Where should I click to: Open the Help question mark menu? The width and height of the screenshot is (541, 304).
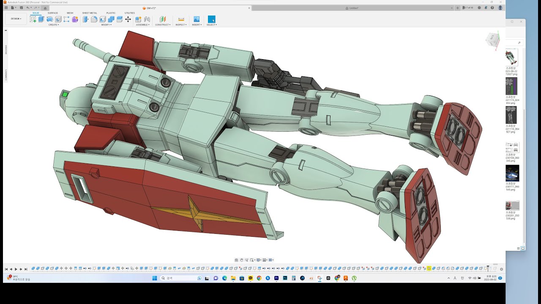492,8
